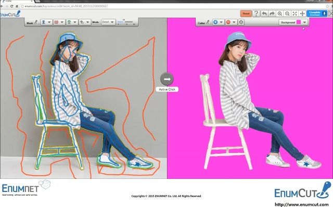This screenshot has width=333, height=207.
Task: Open help with the question mark icon
Action: tap(256, 14)
